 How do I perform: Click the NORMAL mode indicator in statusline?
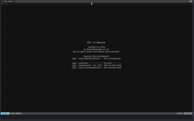pyautogui.click(x=5, y=113)
